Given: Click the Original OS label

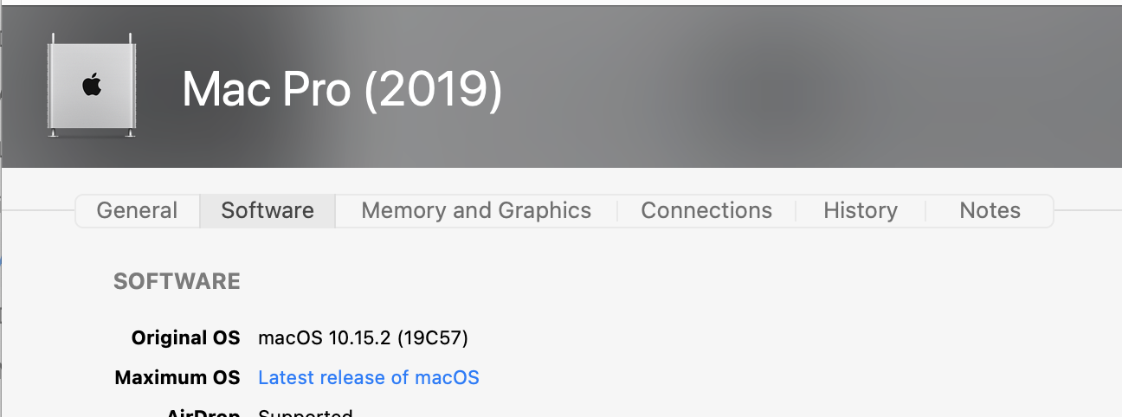Looking at the screenshot, I should [x=185, y=337].
